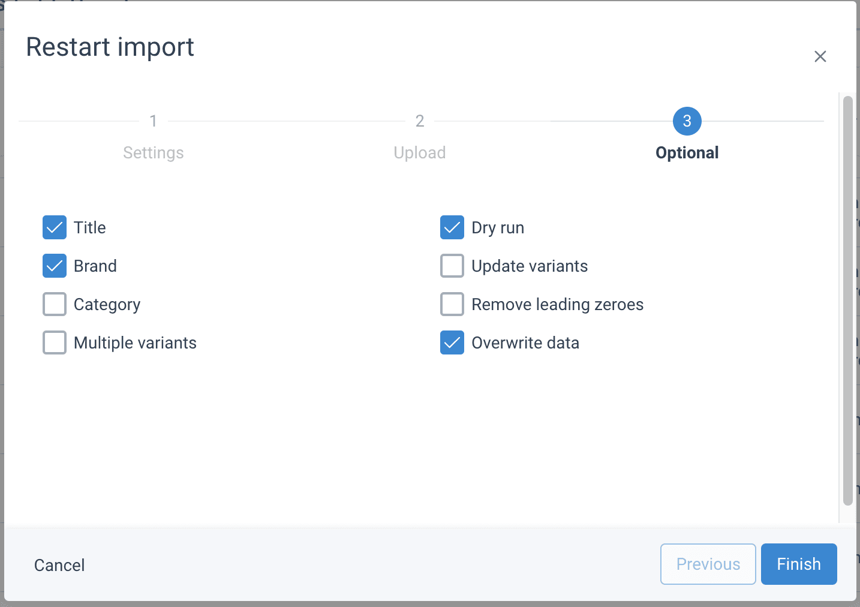
Task: Uncheck the Brand checkbox
Action: 55,266
